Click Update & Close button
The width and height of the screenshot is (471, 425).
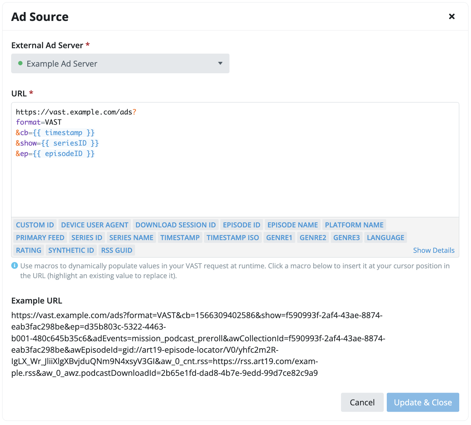tap(423, 402)
